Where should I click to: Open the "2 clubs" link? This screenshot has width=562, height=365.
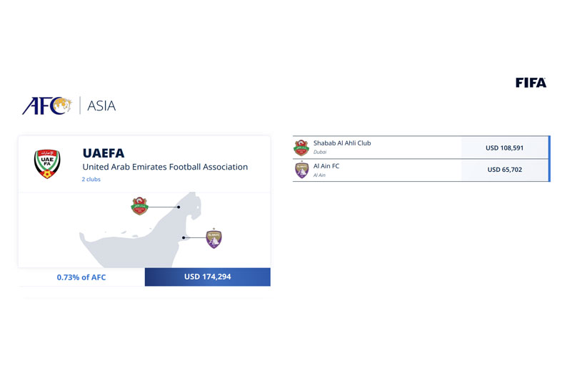point(91,180)
